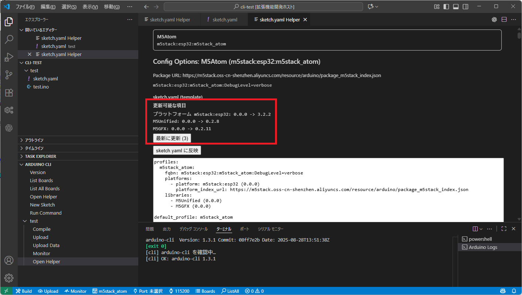Click the Manage gear icon
The image size is (522, 295).
(x=9, y=278)
